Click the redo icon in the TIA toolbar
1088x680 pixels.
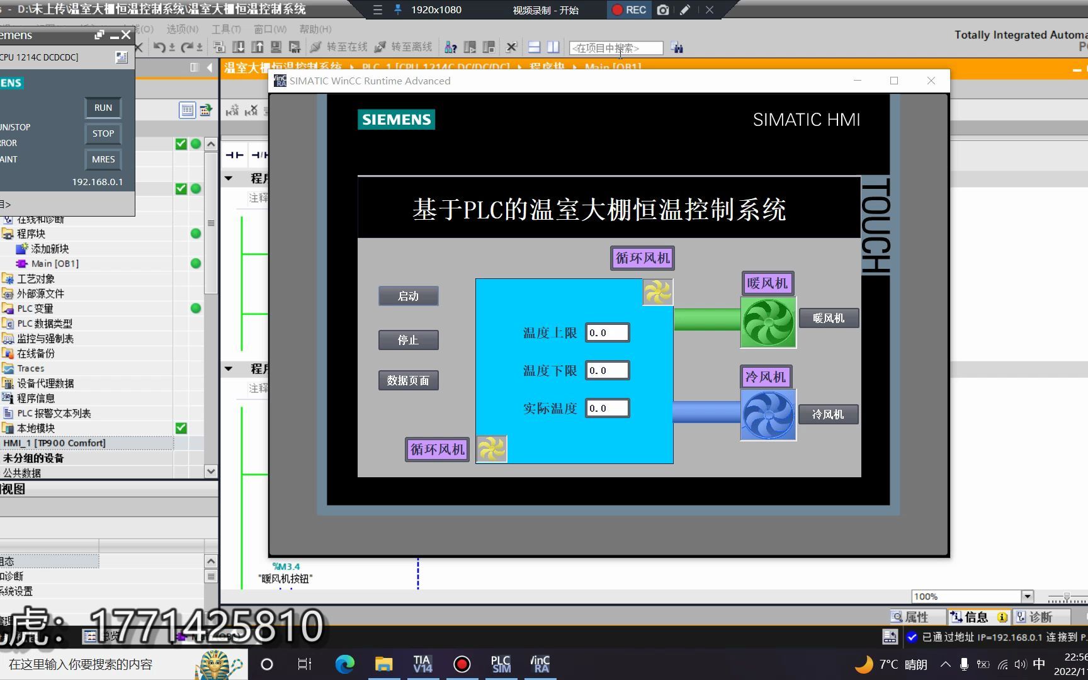tap(187, 47)
